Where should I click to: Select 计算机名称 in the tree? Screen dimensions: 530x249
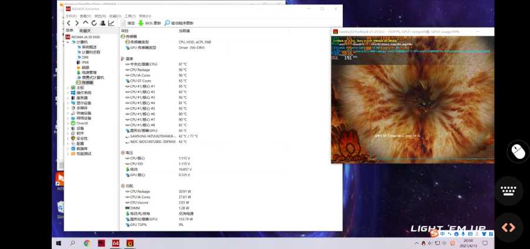point(88,52)
